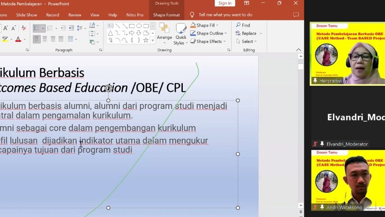
Task: Select the oval shape in shapes gallery
Action: point(139,26)
